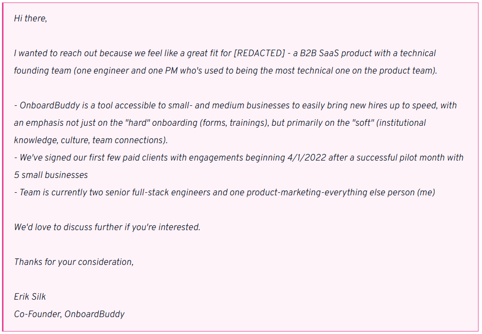482x334 pixels.
Task: Click the "(me)" text ending the bullet
Action: tap(426, 192)
